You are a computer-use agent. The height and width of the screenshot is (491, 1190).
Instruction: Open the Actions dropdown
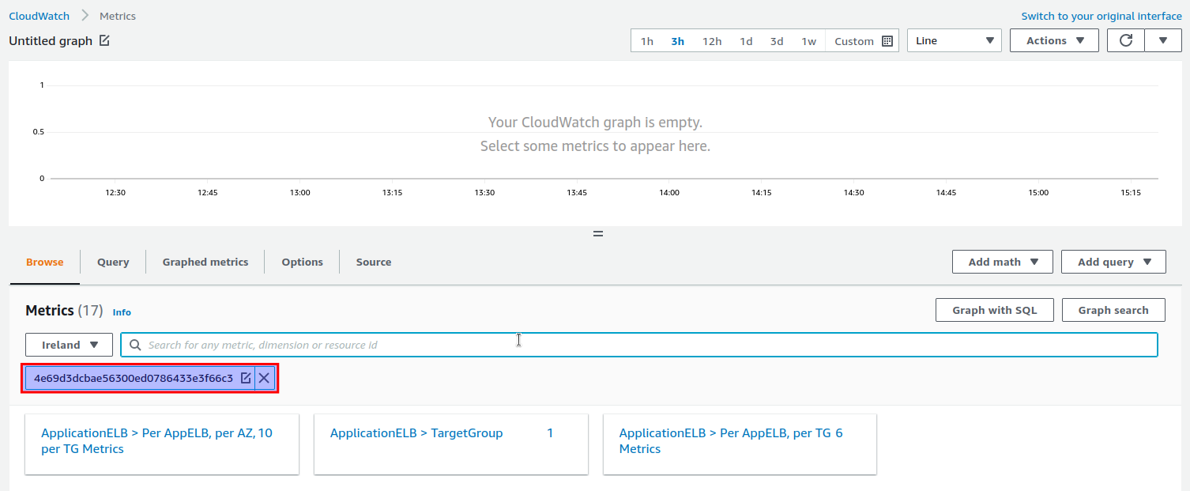tap(1054, 40)
